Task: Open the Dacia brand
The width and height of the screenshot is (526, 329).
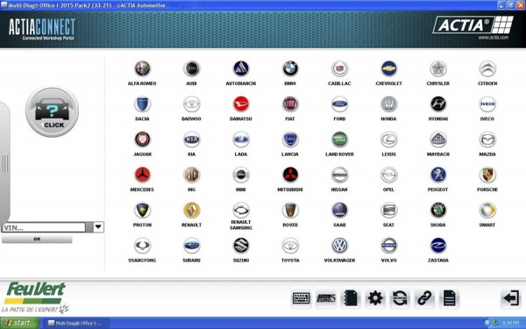Action: click(x=142, y=104)
